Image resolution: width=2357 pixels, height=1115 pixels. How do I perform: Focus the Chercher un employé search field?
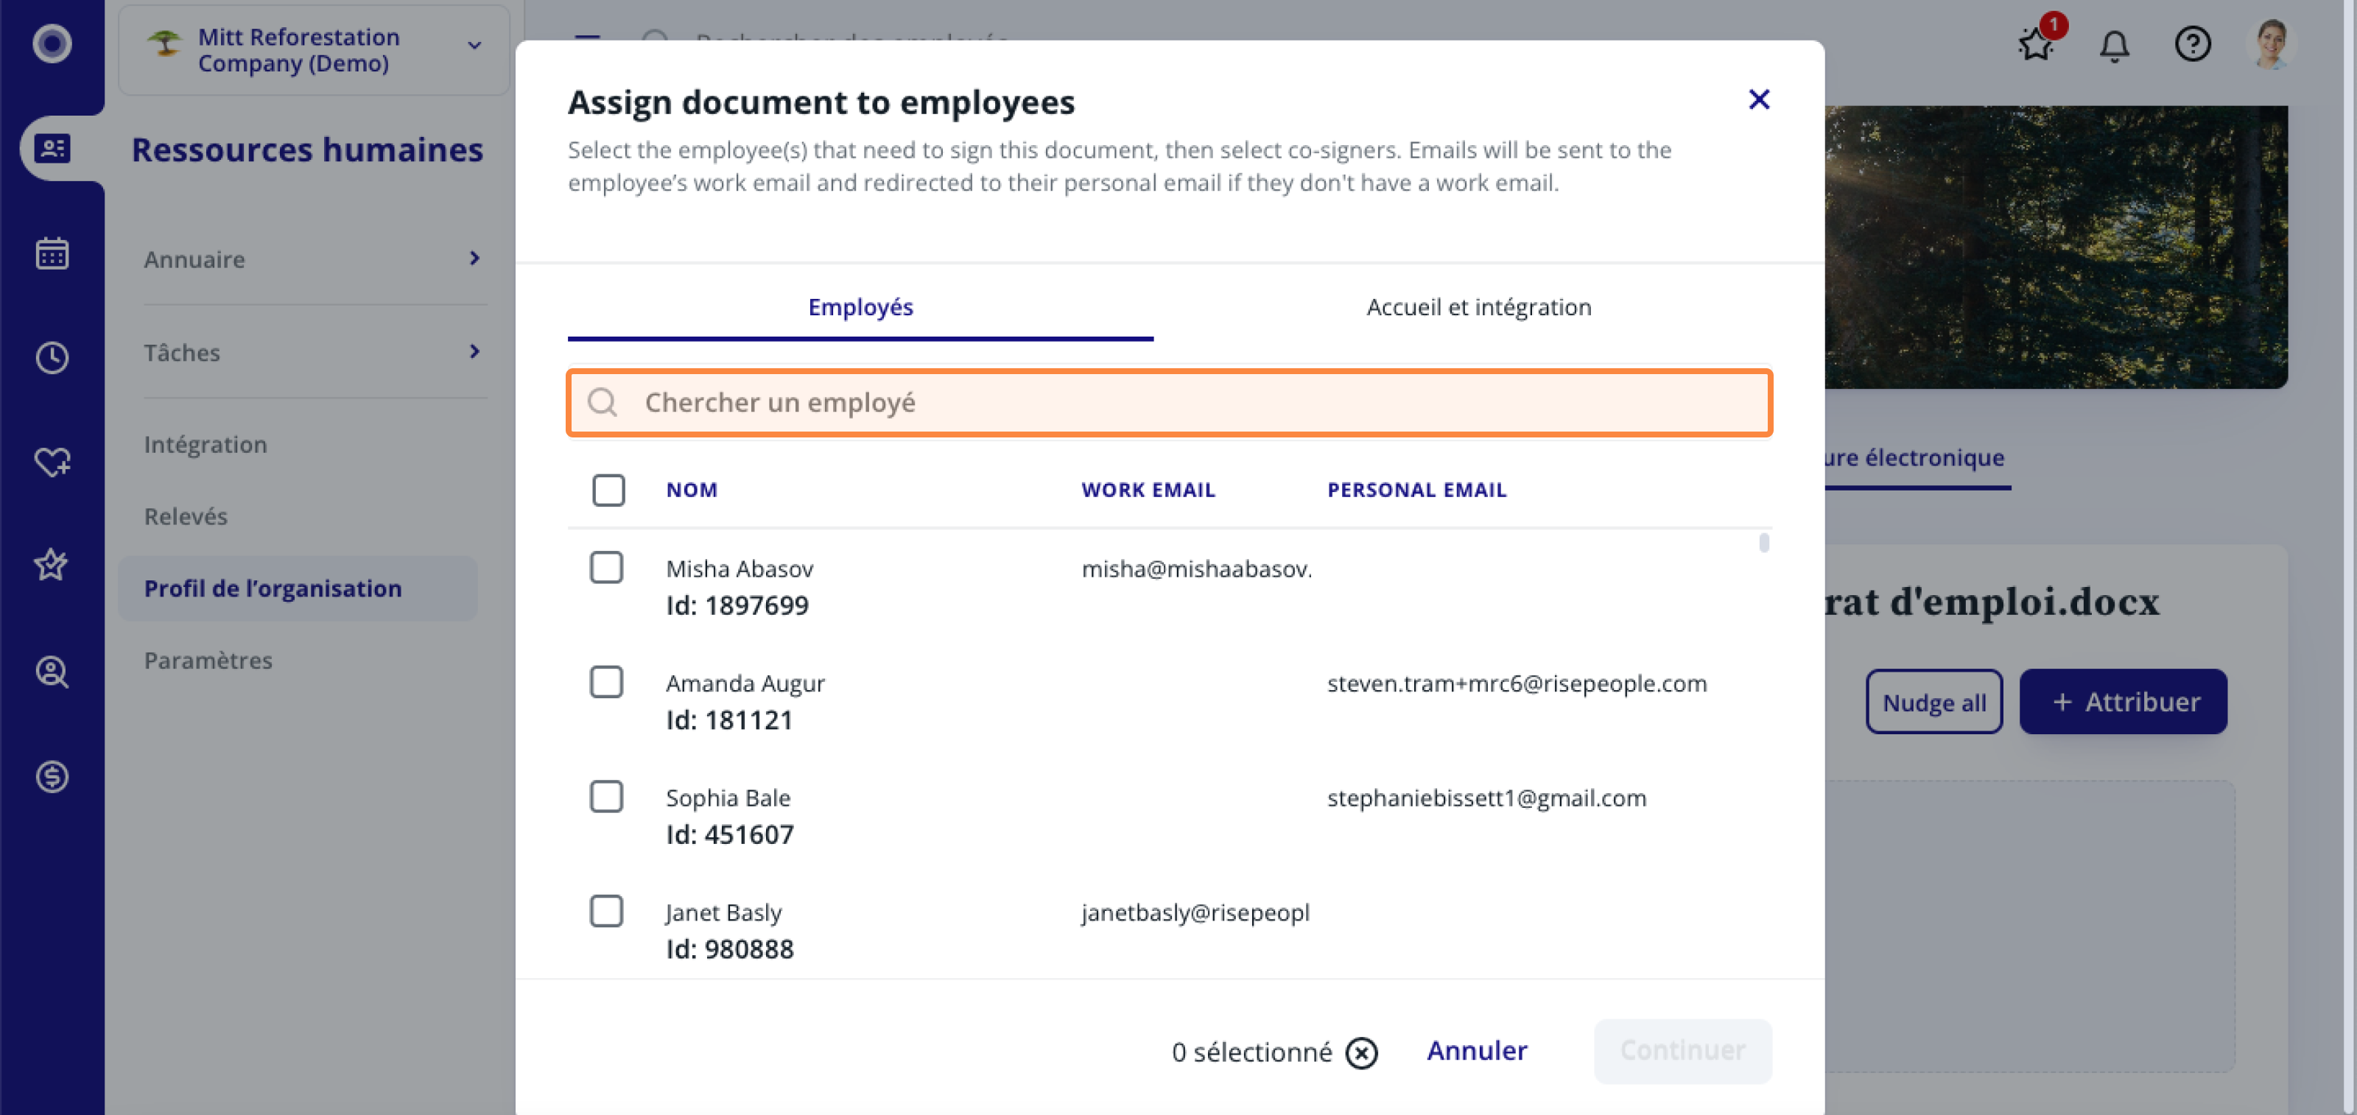tap(1170, 402)
